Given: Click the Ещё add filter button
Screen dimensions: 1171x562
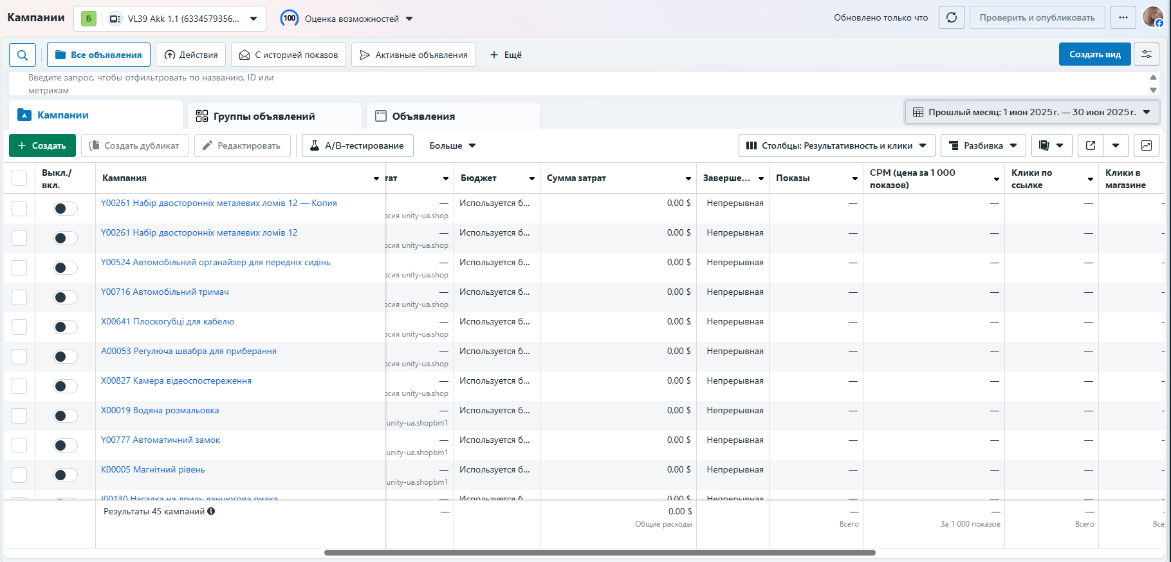Looking at the screenshot, I should [506, 55].
